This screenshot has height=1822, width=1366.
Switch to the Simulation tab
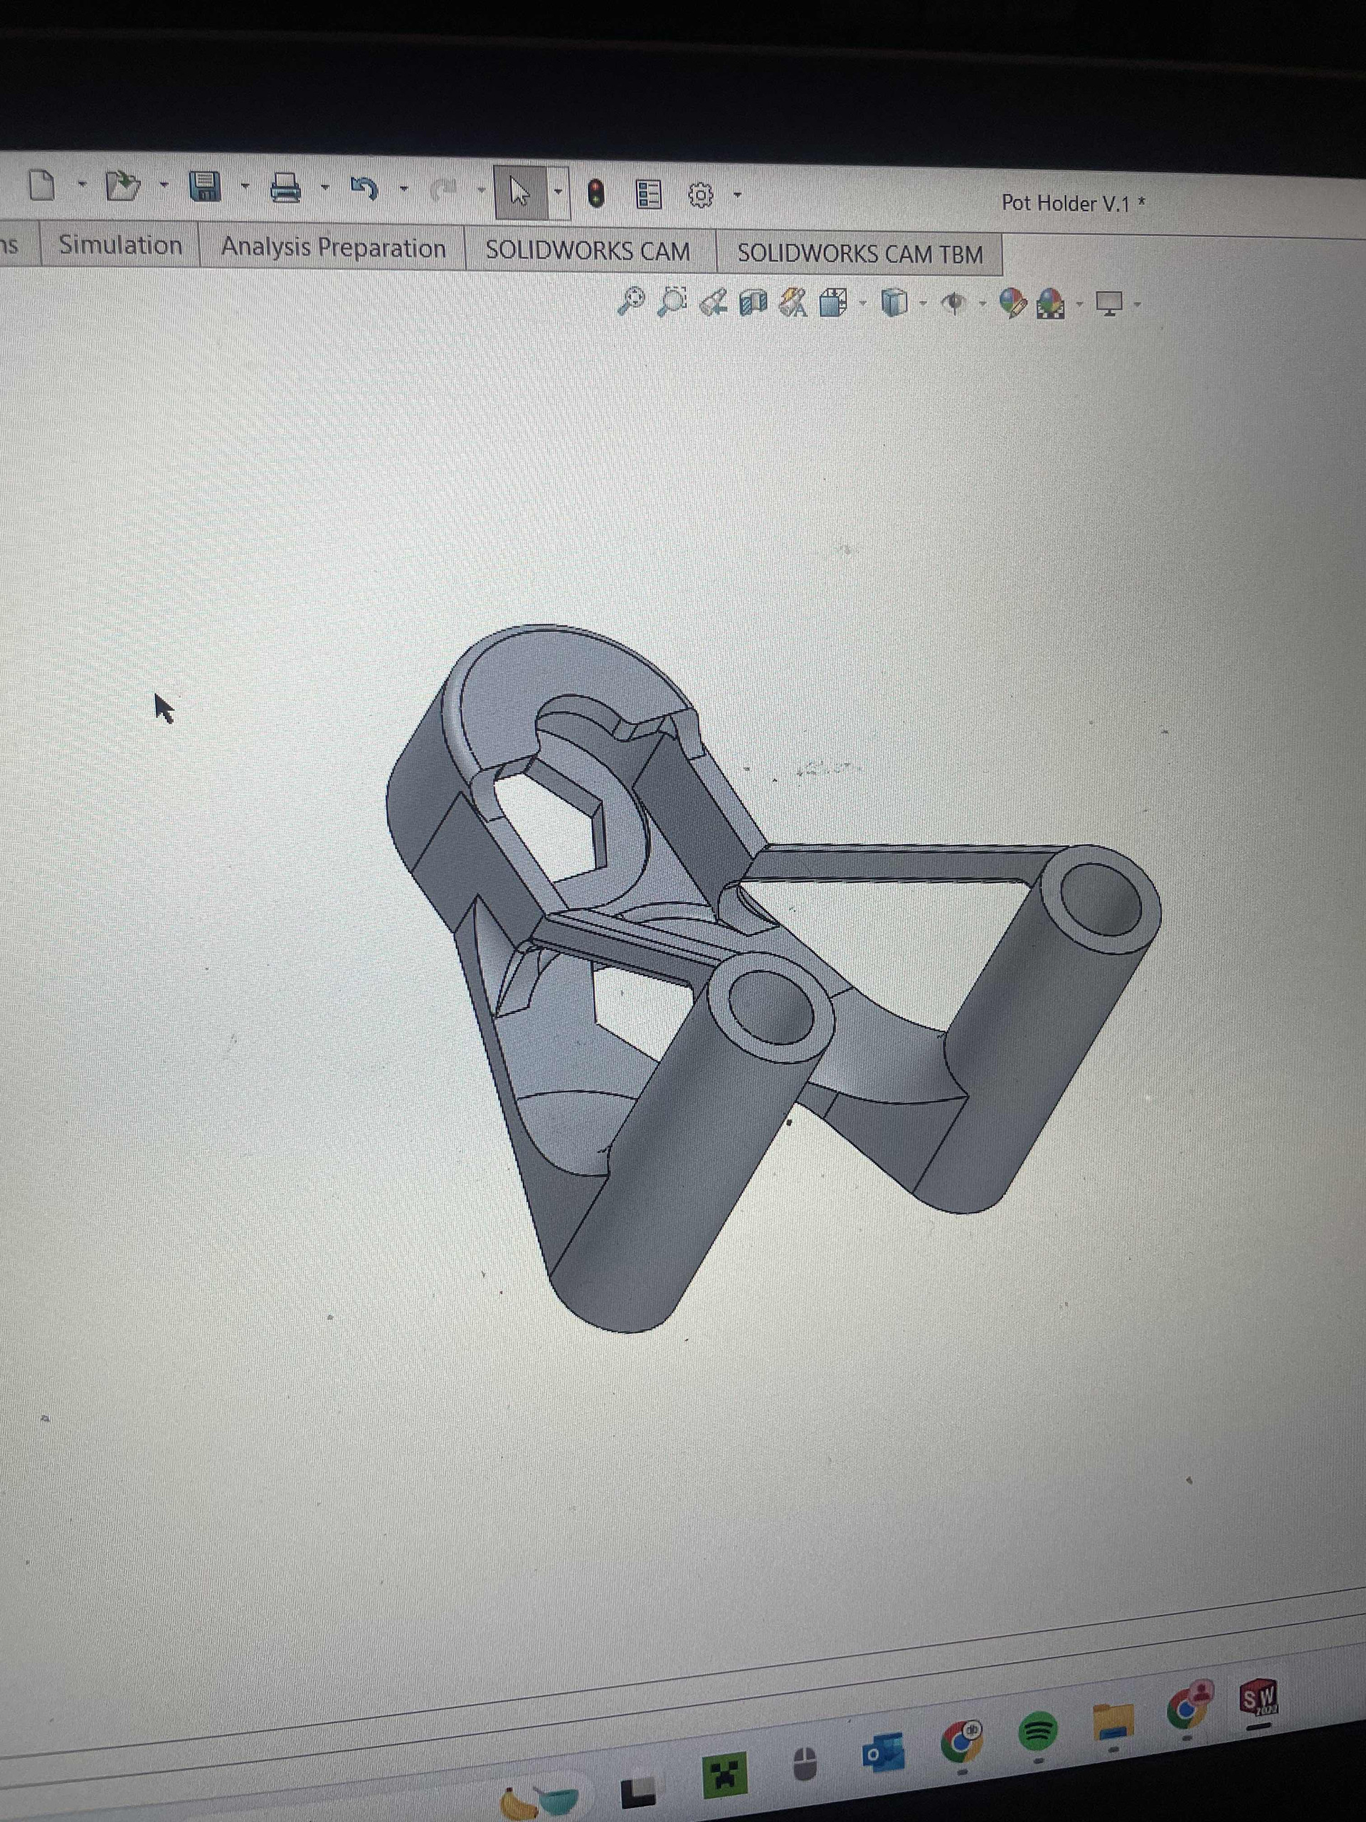tap(120, 246)
